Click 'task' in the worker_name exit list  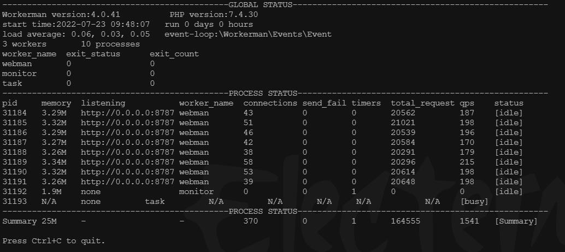coord(12,83)
